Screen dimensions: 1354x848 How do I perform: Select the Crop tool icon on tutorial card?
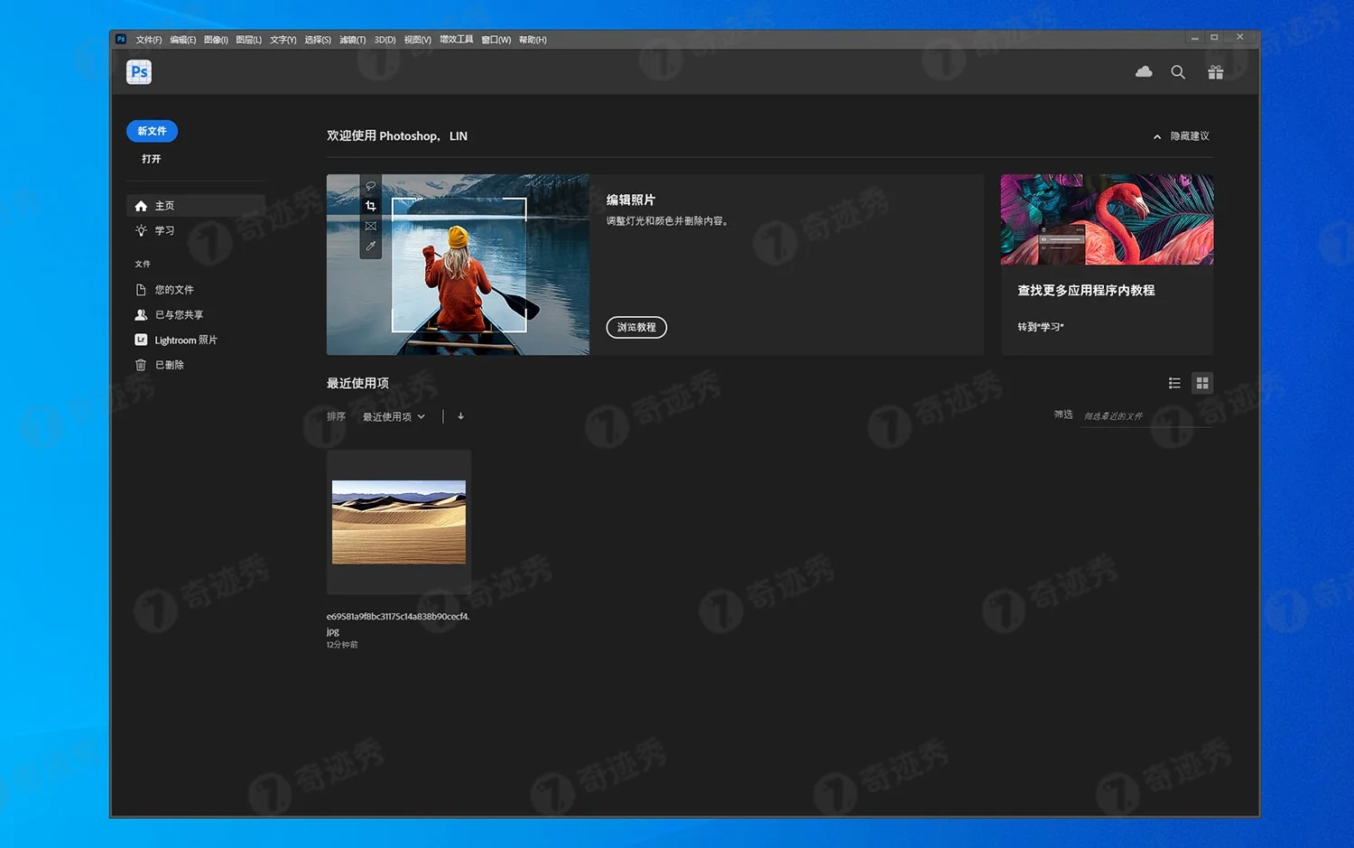(370, 205)
